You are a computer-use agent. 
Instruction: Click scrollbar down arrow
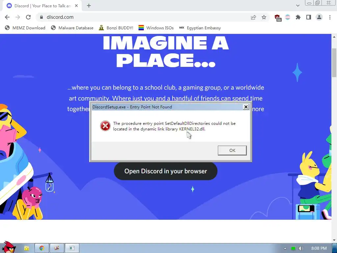pos(334,240)
